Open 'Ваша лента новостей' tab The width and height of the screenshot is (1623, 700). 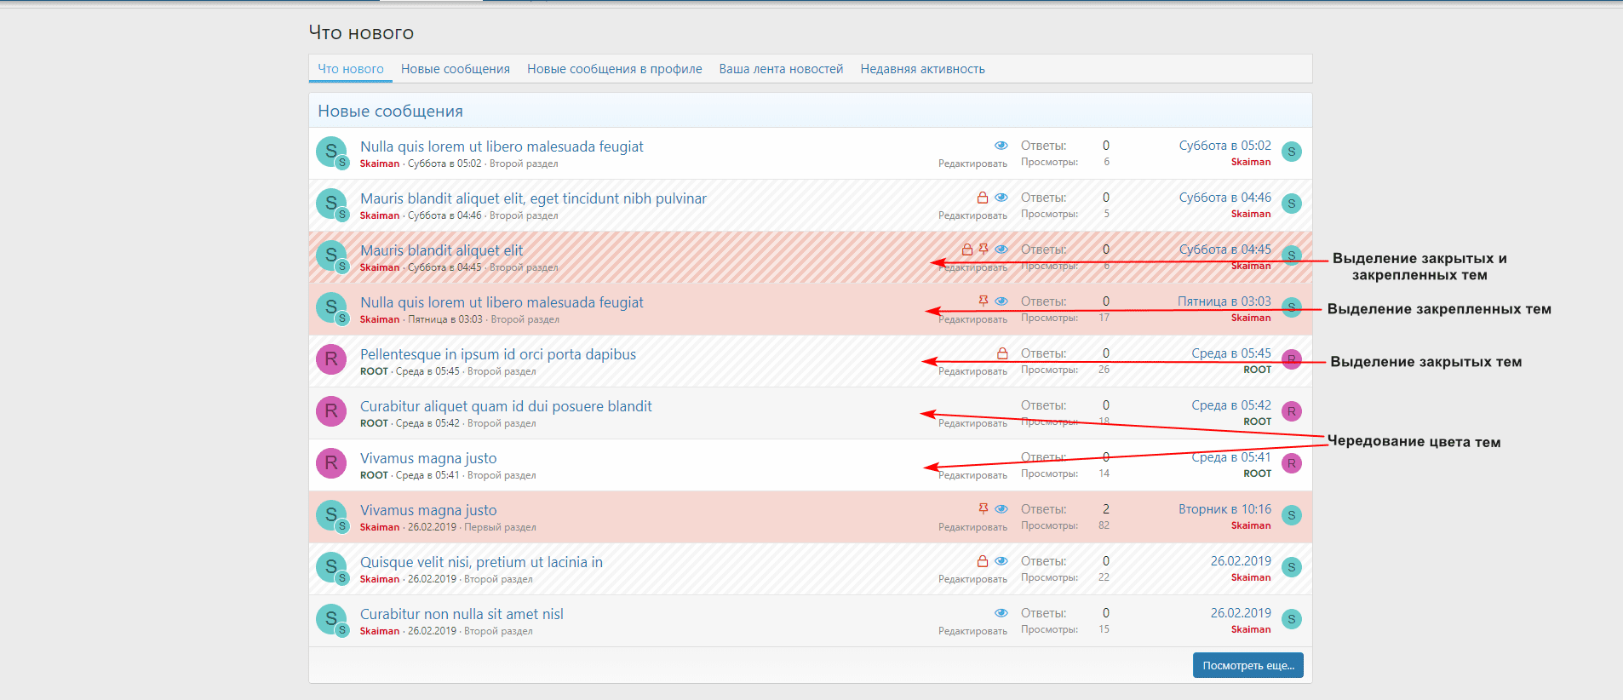click(781, 69)
